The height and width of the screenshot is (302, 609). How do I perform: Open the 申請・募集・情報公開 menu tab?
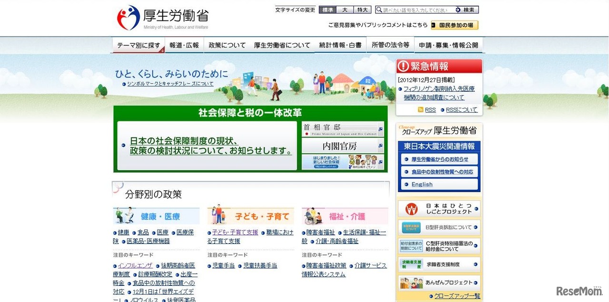click(x=449, y=45)
